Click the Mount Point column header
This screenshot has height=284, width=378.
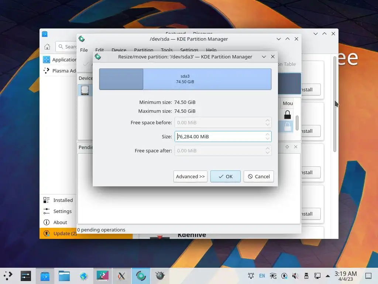point(288,104)
